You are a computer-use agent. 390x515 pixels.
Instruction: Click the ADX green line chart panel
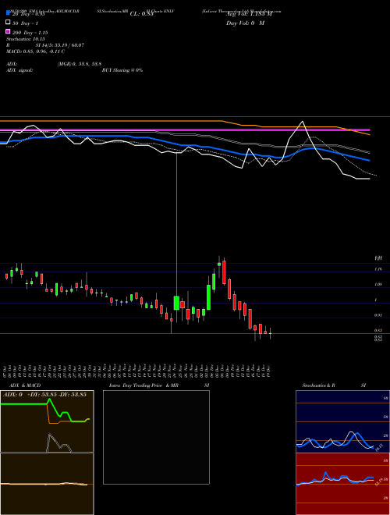pyautogui.click(x=47, y=421)
